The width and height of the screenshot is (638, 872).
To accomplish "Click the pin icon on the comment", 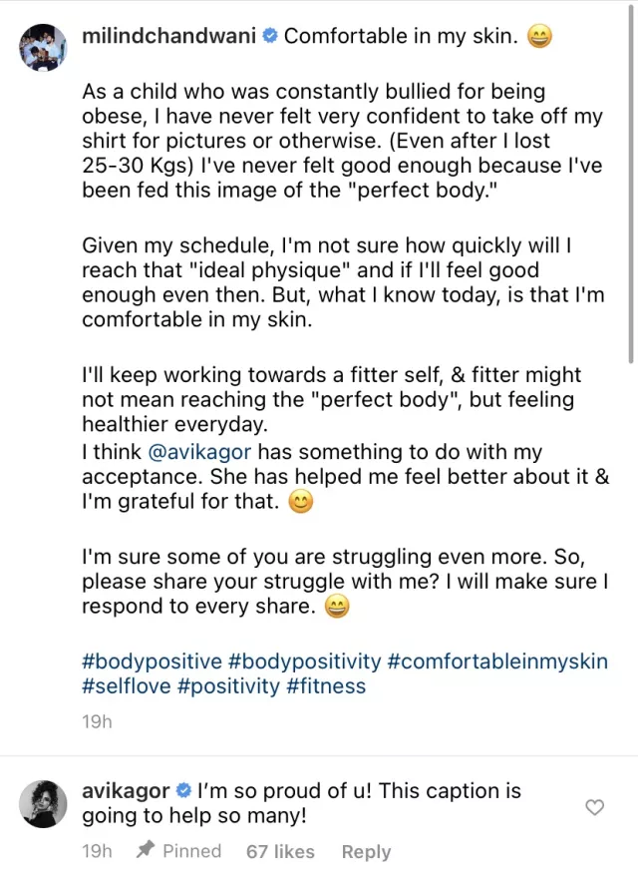I will (x=147, y=850).
